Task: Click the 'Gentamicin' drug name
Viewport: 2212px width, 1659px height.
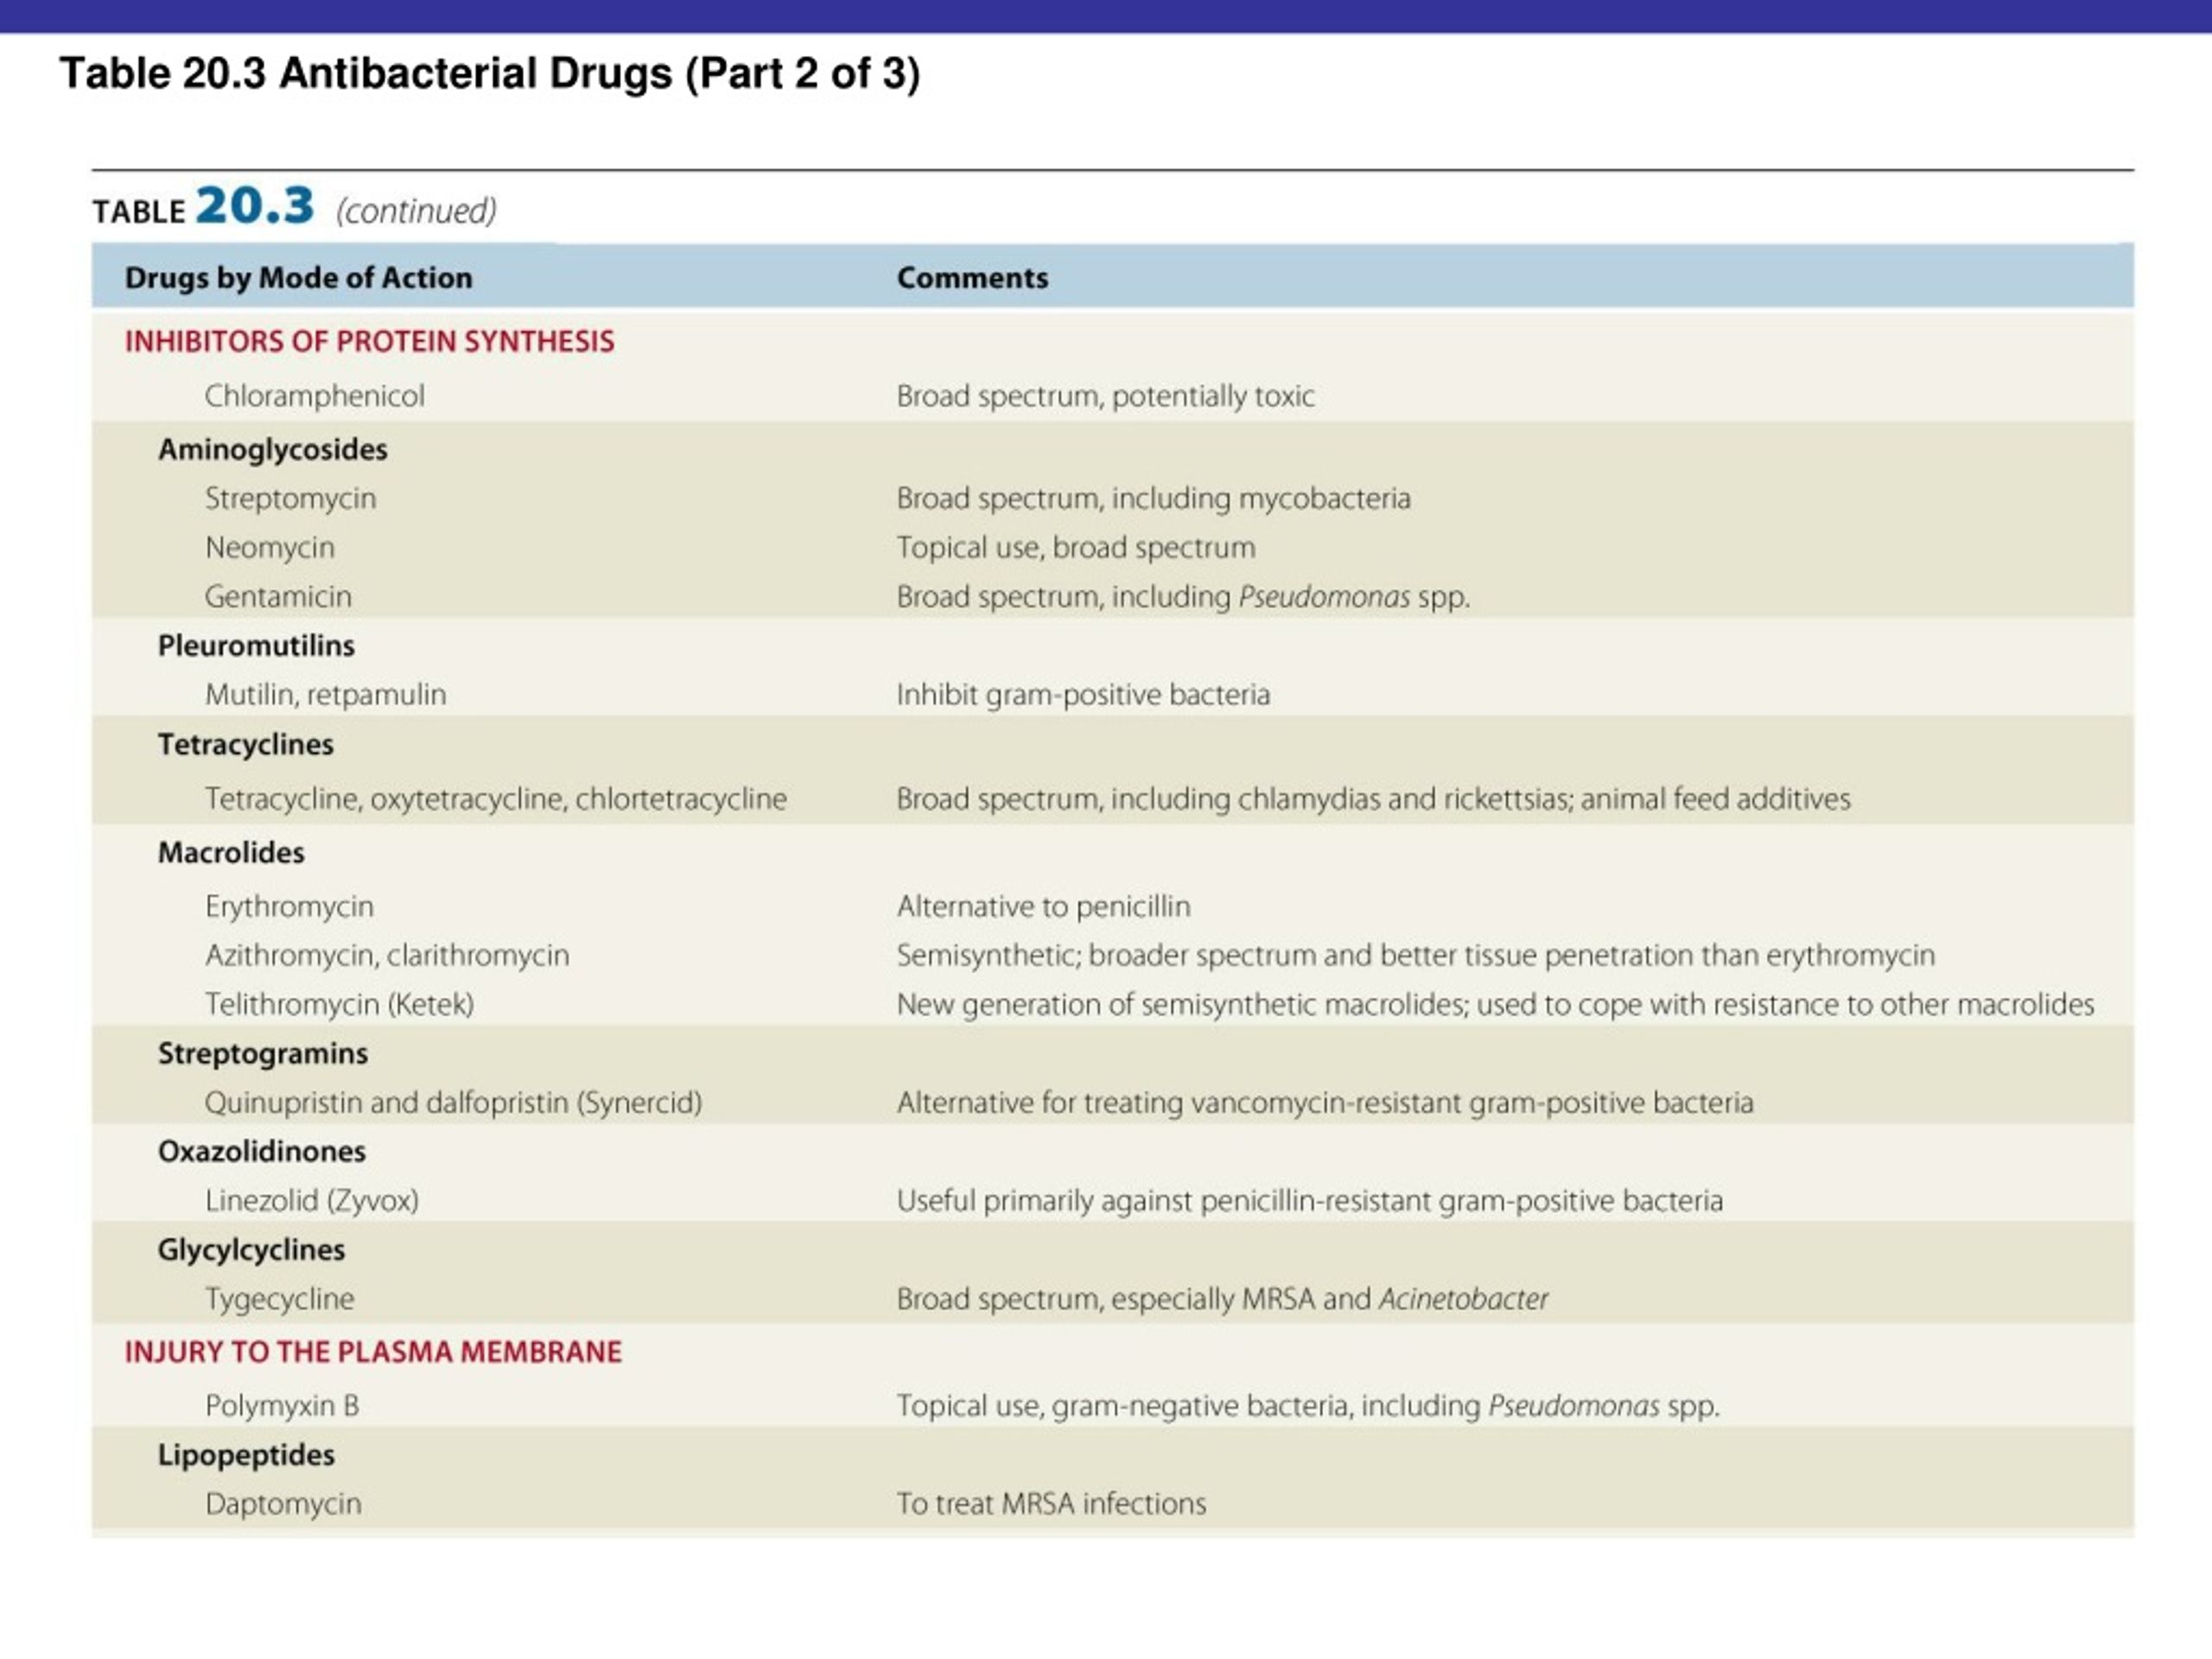Action: (278, 597)
